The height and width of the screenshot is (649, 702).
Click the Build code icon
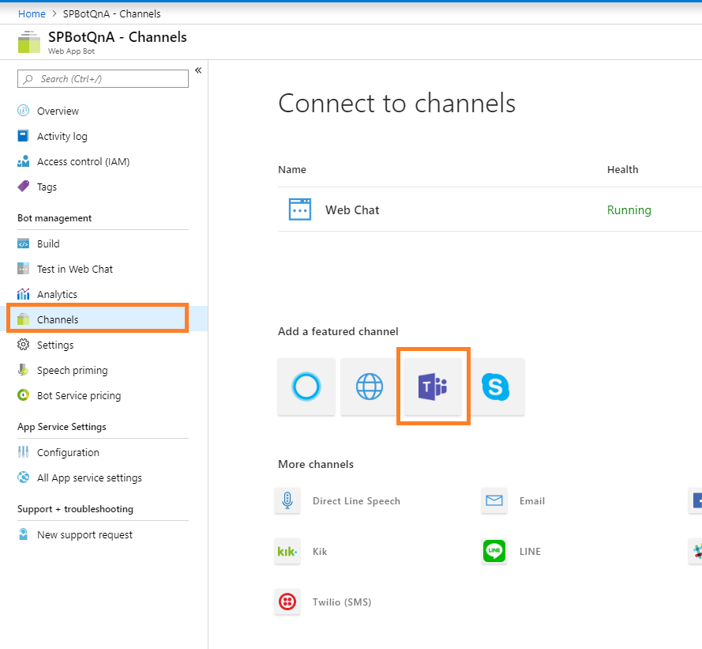(23, 243)
